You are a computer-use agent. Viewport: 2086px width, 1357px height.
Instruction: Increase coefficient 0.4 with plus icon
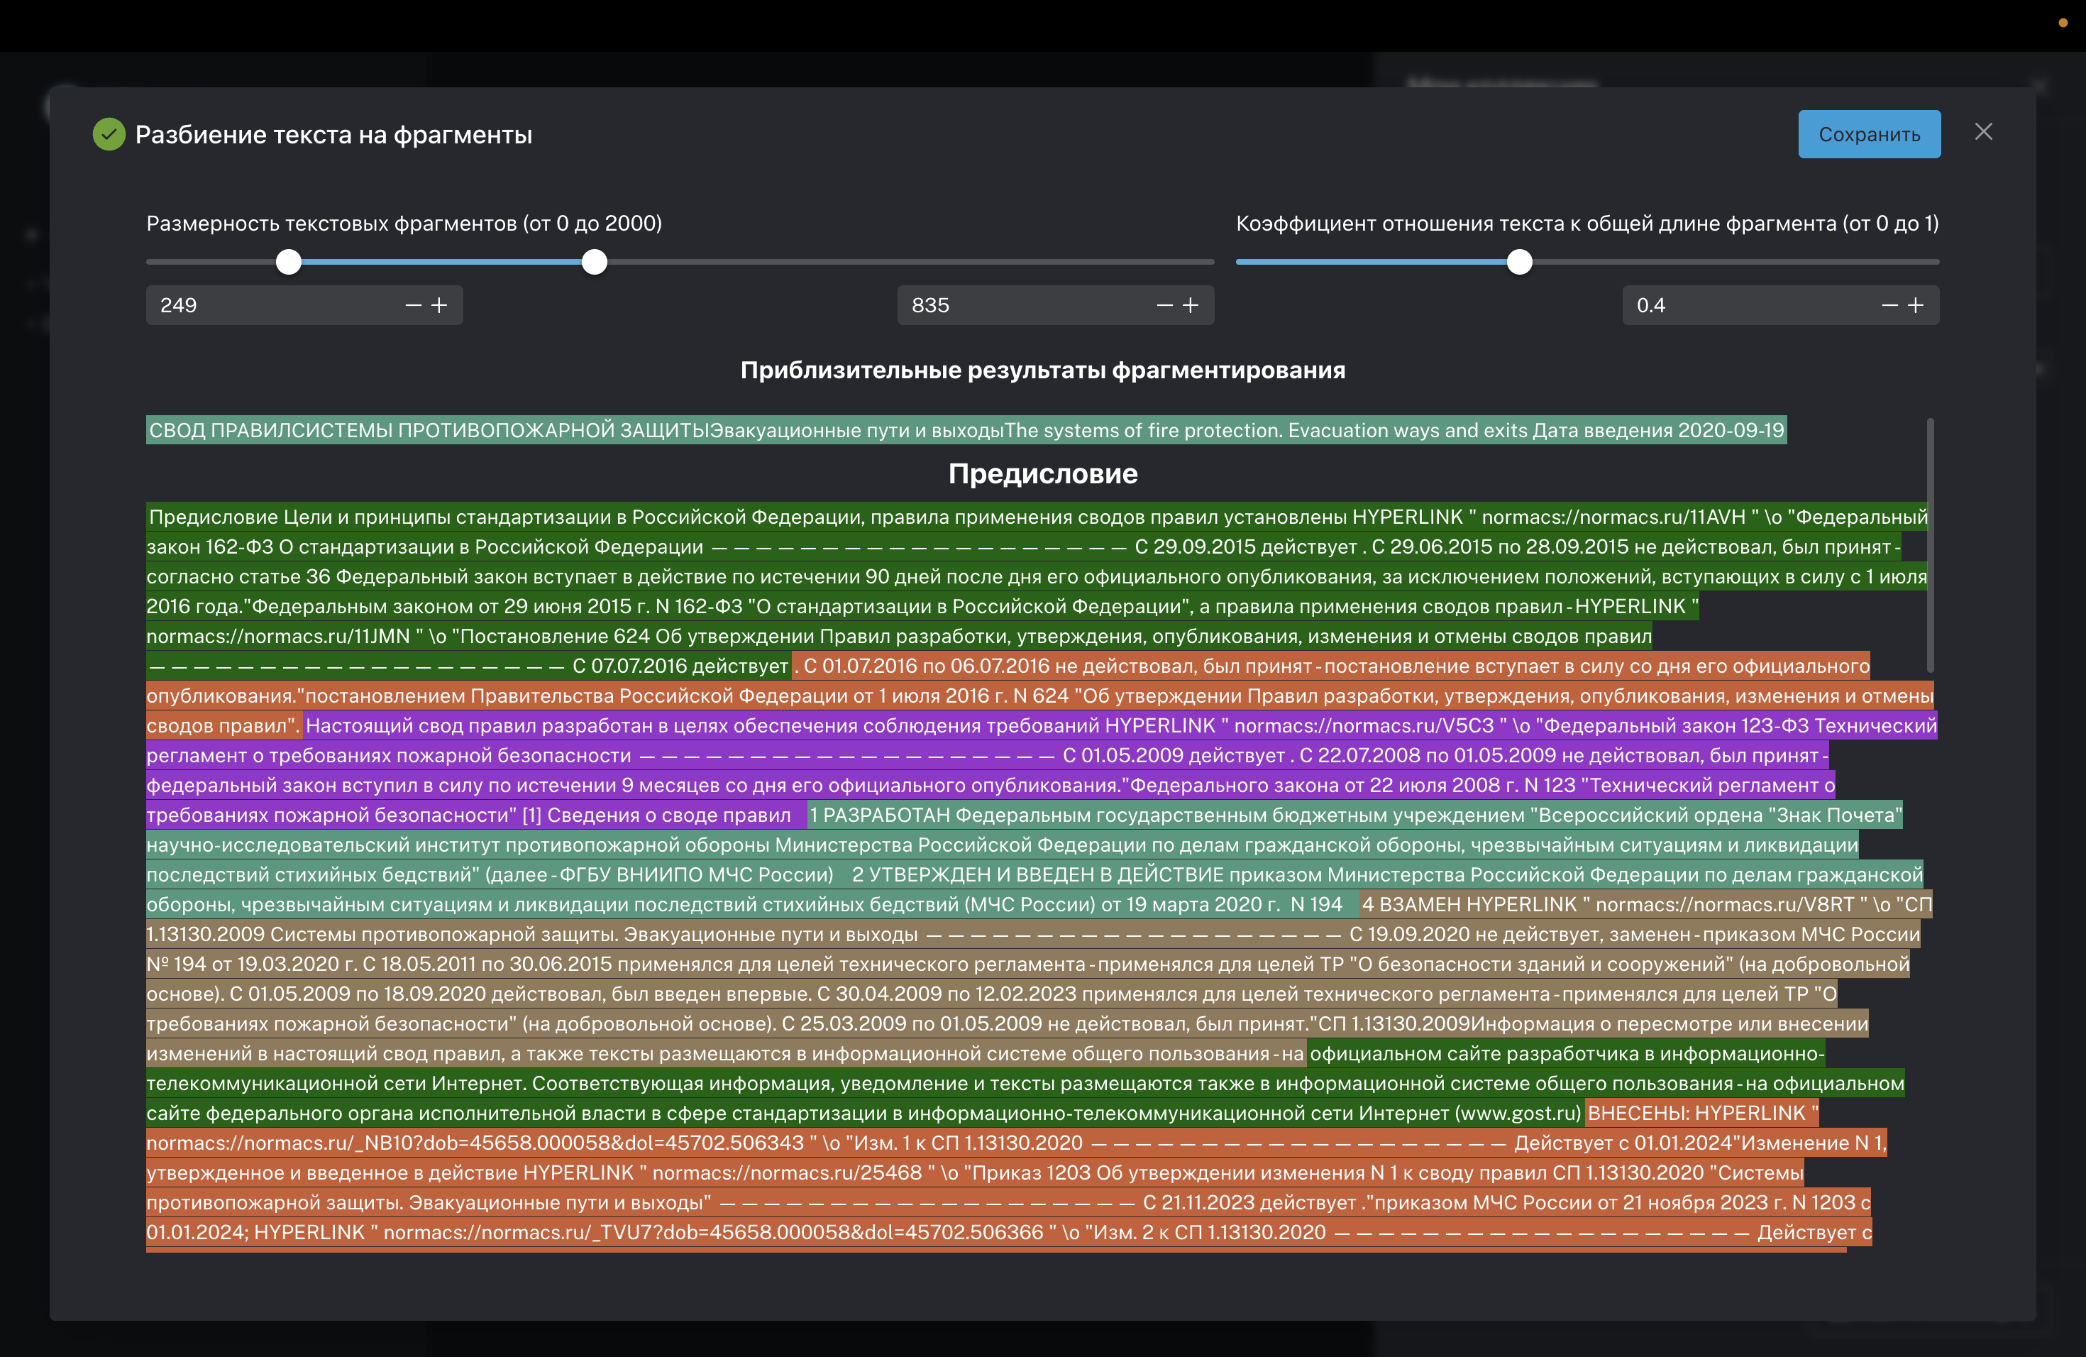click(1916, 305)
